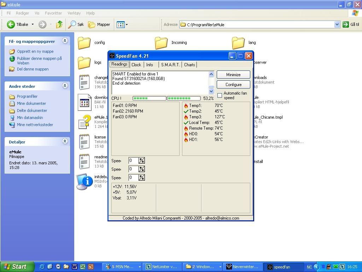Switch to the Clock tab in SpeedFan
The height and width of the screenshot is (272, 362).
pyautogui.click(x=136, y=65)
